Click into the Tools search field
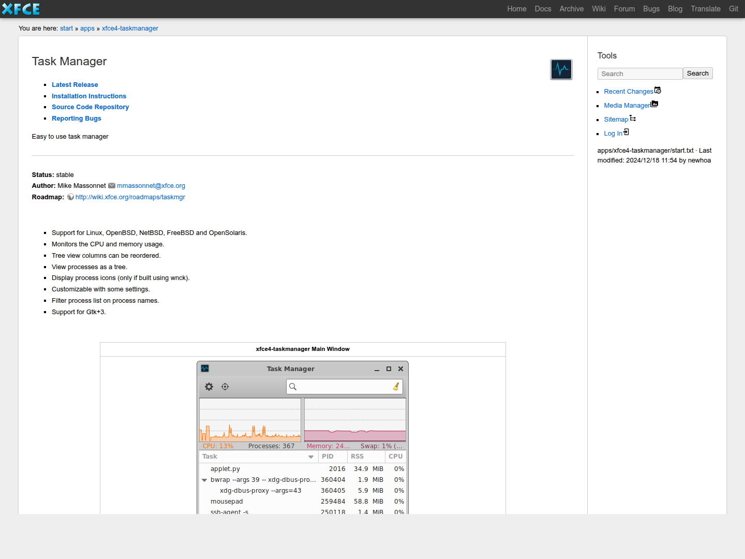This screenshot has width=745, height=559. point(640,73)
